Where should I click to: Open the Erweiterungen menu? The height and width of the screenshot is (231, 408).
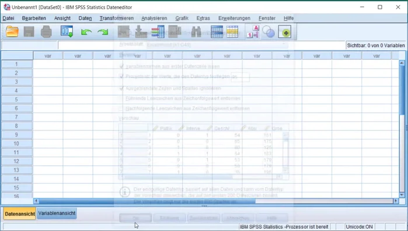[235, 18]
